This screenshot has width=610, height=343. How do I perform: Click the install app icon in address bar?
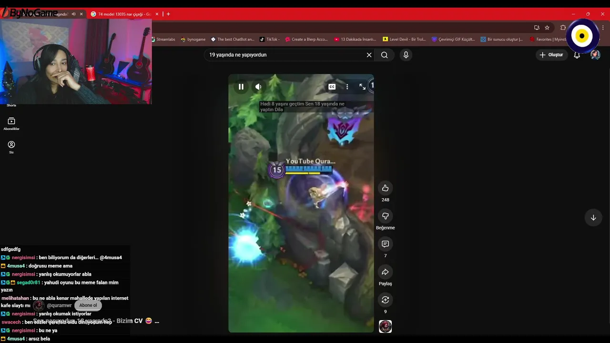(x=537, y=28)
